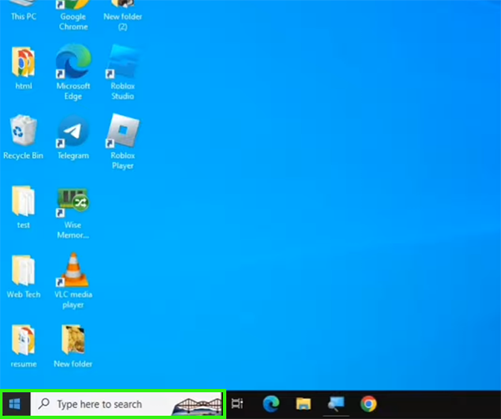Select the test folder icon
The image size is (501, 419).
[23, 207]
